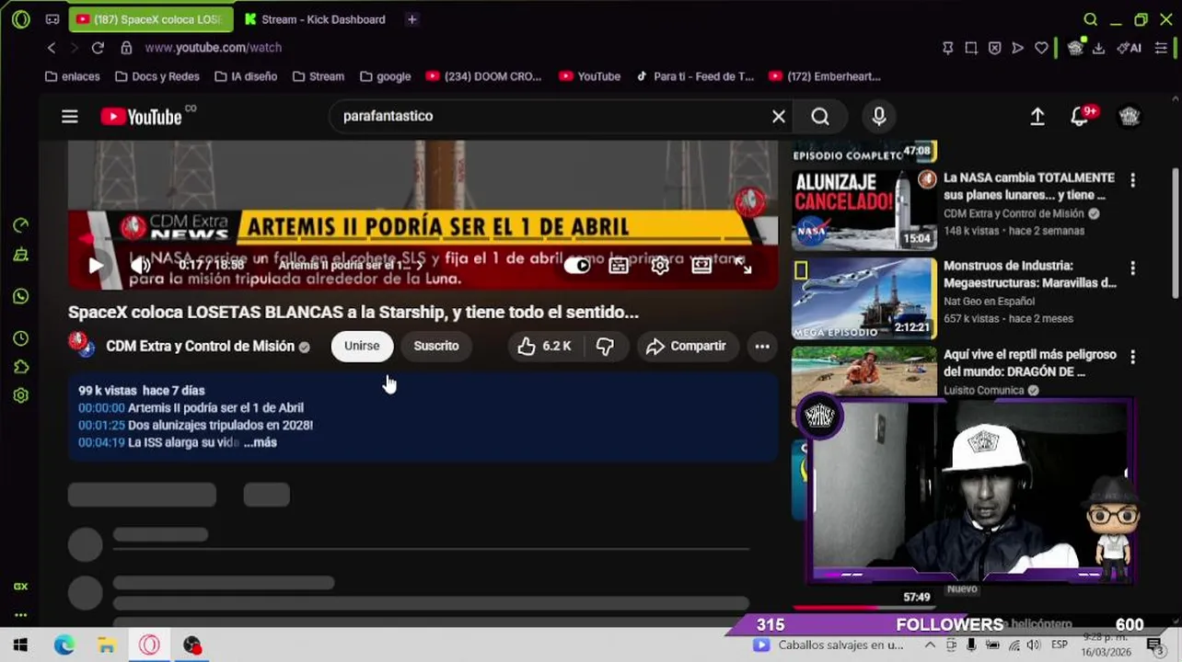Viewport: 1182px width, 662px height.
Task: Open sidebar history clock icon
Action: pos(20,338)
